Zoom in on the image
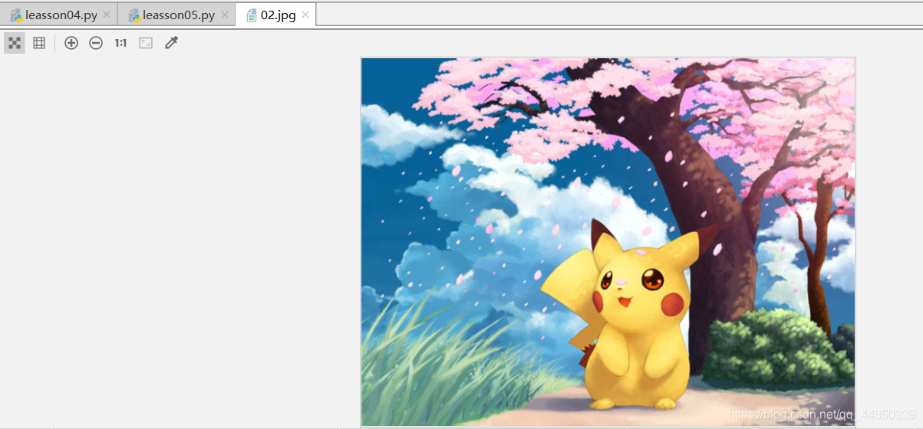 coord(71,43)
